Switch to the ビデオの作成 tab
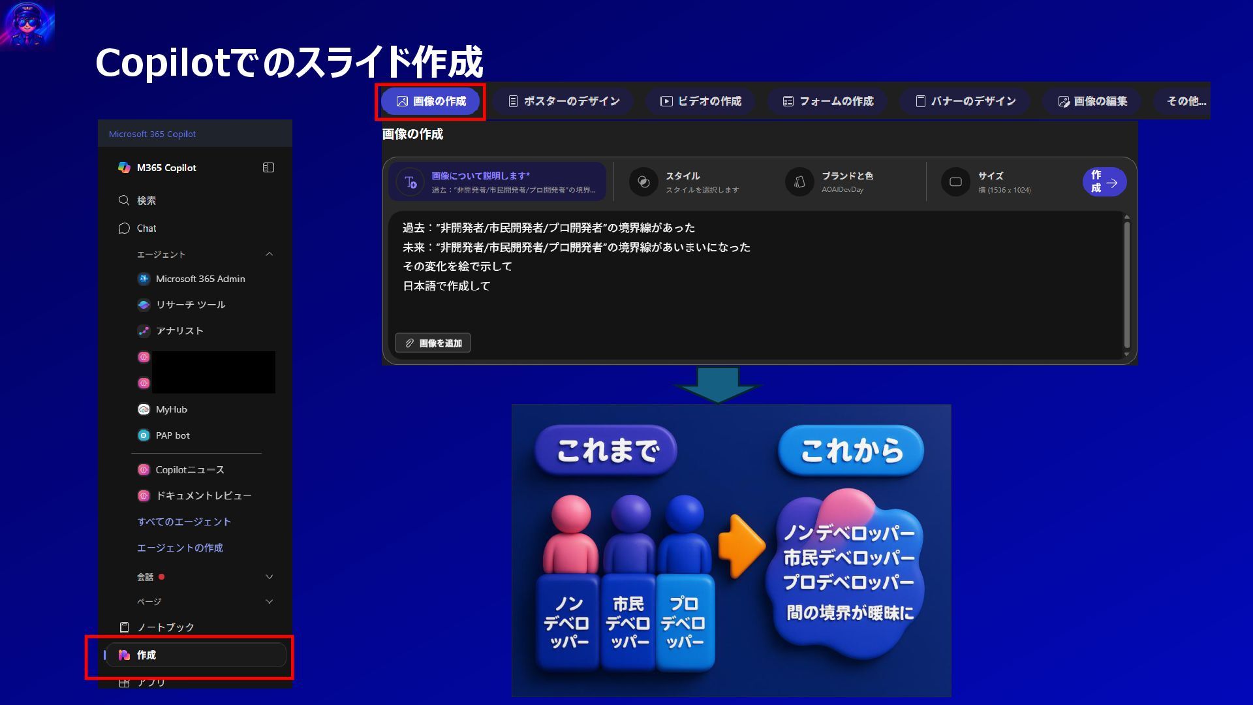1253x705 pixels. coord(701,101)
